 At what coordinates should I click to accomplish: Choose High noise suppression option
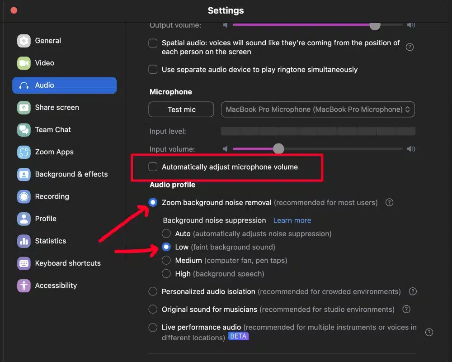[x=166, y=273]
